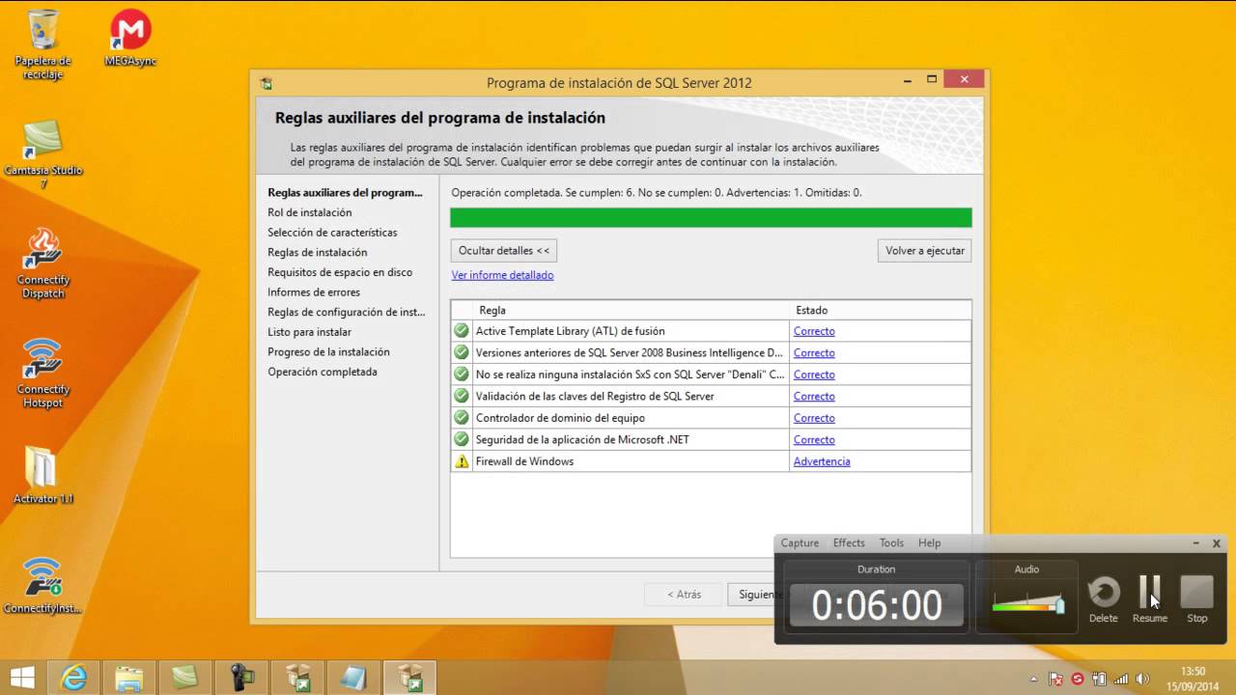Select the Connectify Dispatch desktop icon
Image resolution: width=1236 pixels, height=695 pixels.
coord(43,264)
